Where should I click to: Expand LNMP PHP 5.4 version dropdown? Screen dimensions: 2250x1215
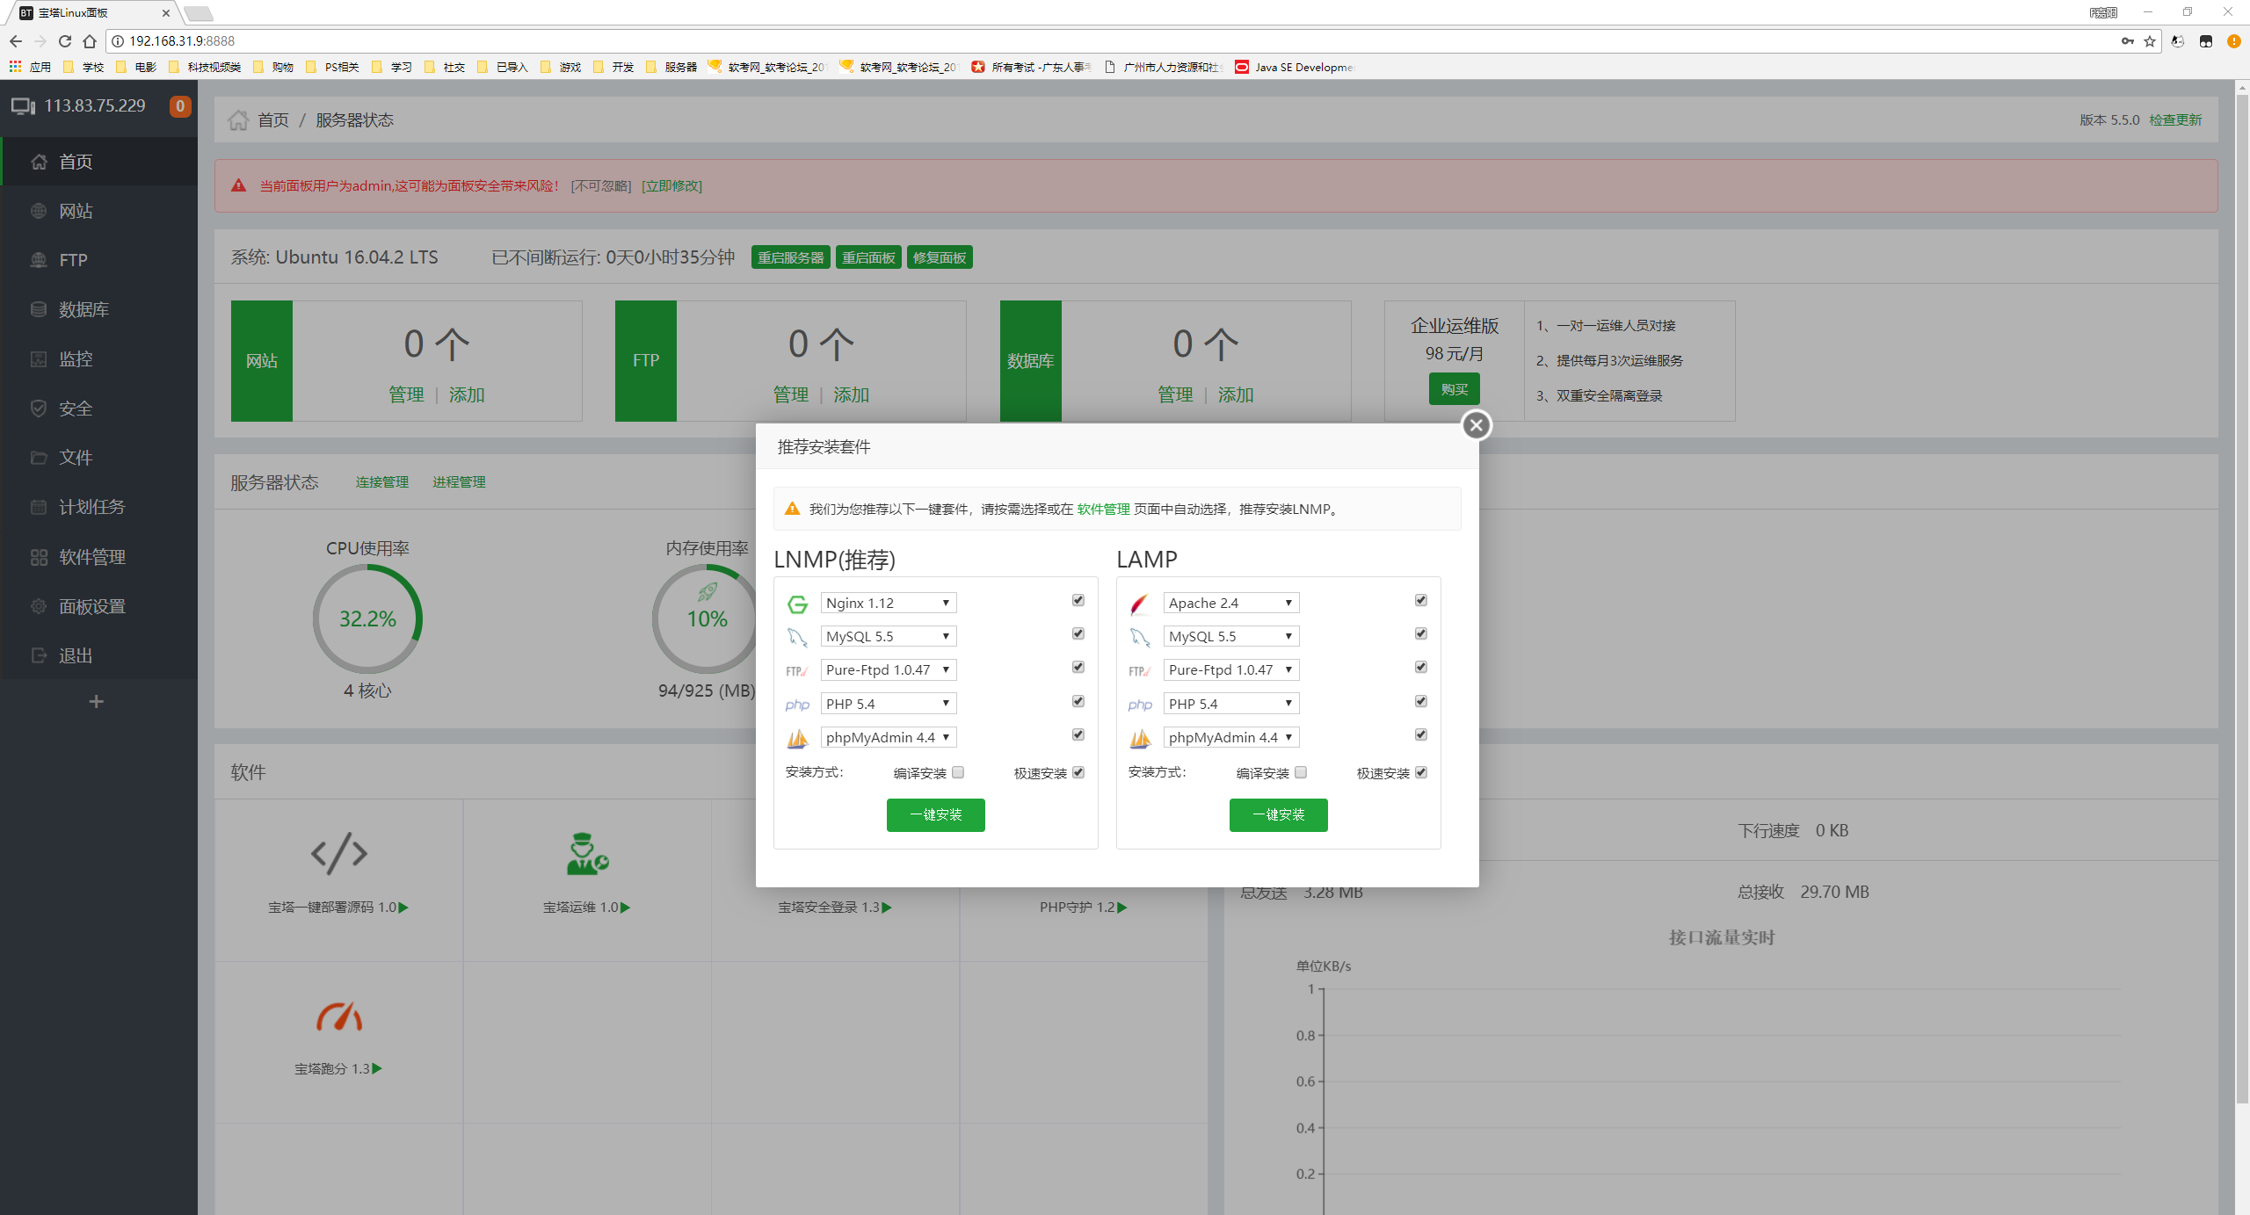click(888, 704)
